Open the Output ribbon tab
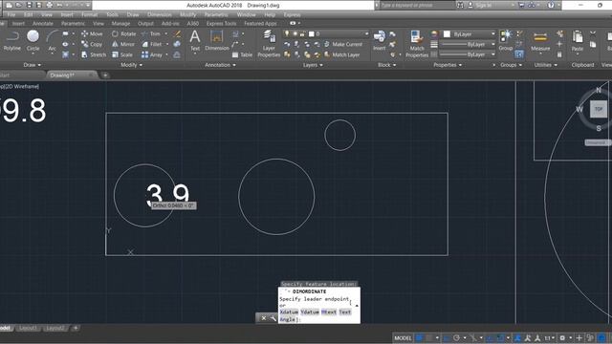The width and height of the screenshot is (612, 344). click(x=145, y=23)
